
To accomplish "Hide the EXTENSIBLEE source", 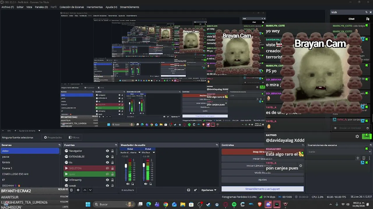I will 108,157.
